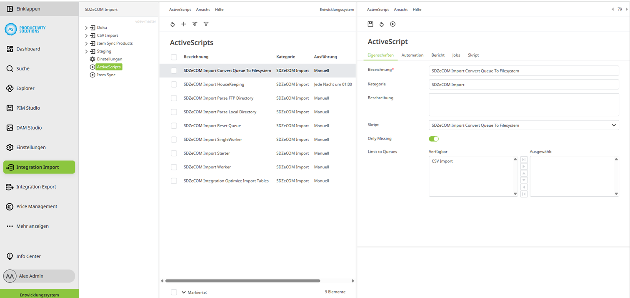Open the filter icon in the ActiveScripts list
Viewport: 630px width, 298px height.
pos(205,24)
